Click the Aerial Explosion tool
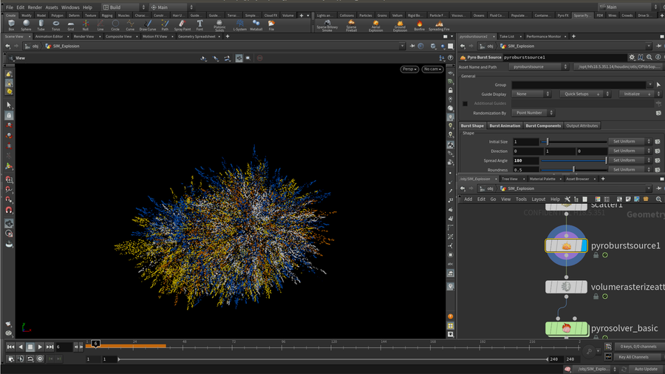This screenshot has width=665, height=374. coord(375,25)
